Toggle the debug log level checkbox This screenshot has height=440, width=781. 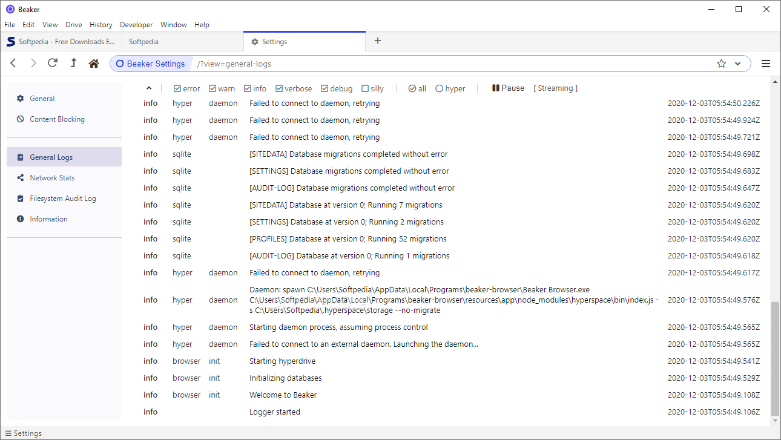click(325, 88)
